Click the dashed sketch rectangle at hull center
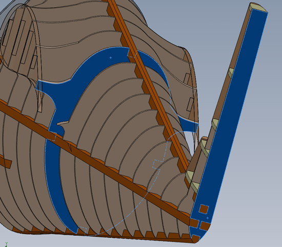This screenshot has width=282, height=247. [156, 165]
